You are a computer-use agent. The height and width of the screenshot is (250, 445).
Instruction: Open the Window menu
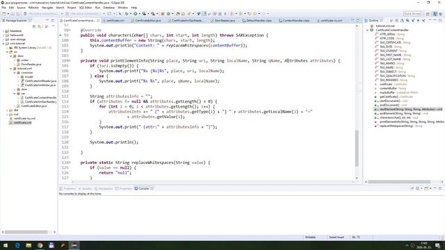pos(122,8)
